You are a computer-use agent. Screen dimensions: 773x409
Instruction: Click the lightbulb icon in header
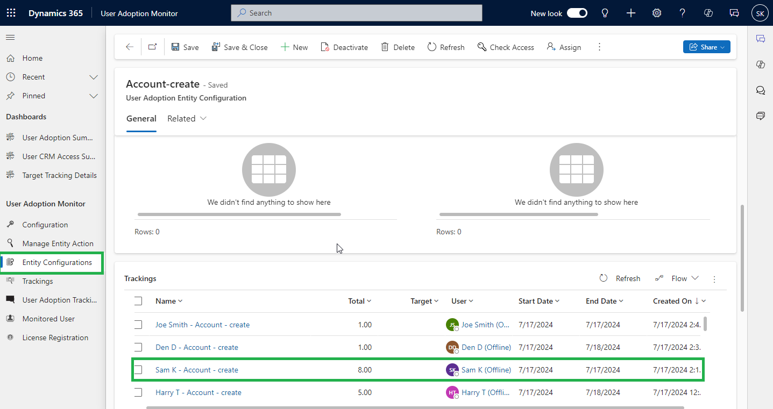coord(605,13)
